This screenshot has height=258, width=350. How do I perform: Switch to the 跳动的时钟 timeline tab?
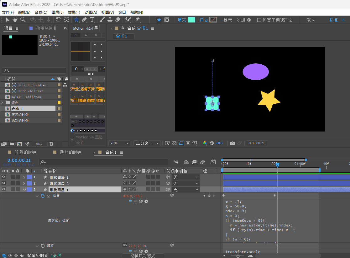pos(70,152)
